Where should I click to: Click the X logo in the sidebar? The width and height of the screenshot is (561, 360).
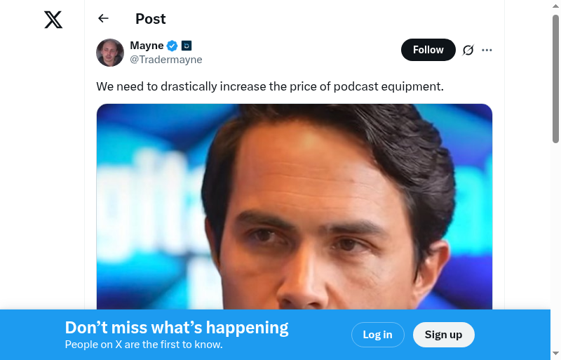point(53,20)
